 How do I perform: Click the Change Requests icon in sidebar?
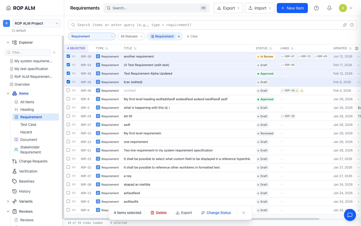tap(15, 161)
